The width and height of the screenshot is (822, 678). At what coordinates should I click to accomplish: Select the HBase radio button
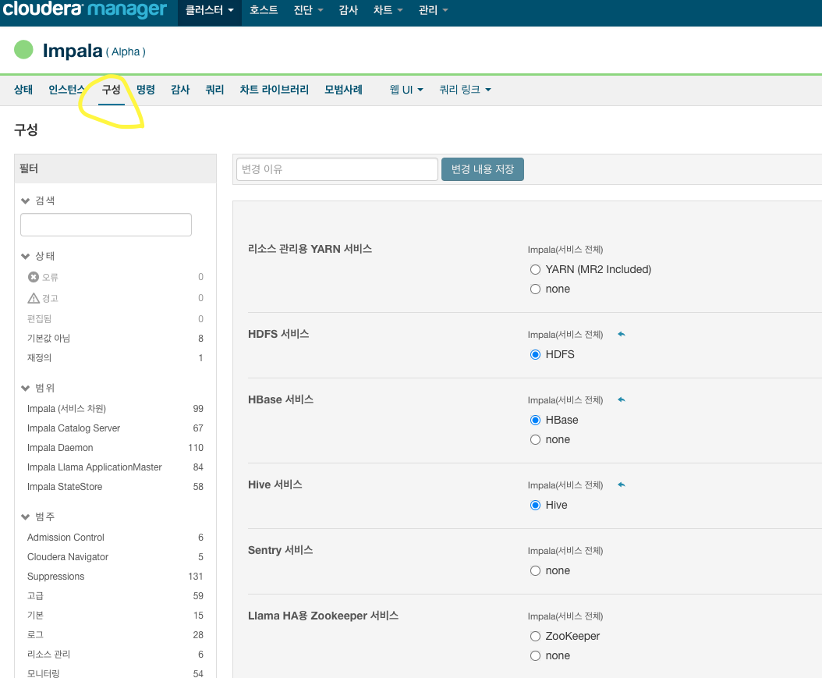click(x=535, y=420)
